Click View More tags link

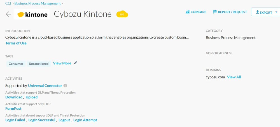coord(62,63)
